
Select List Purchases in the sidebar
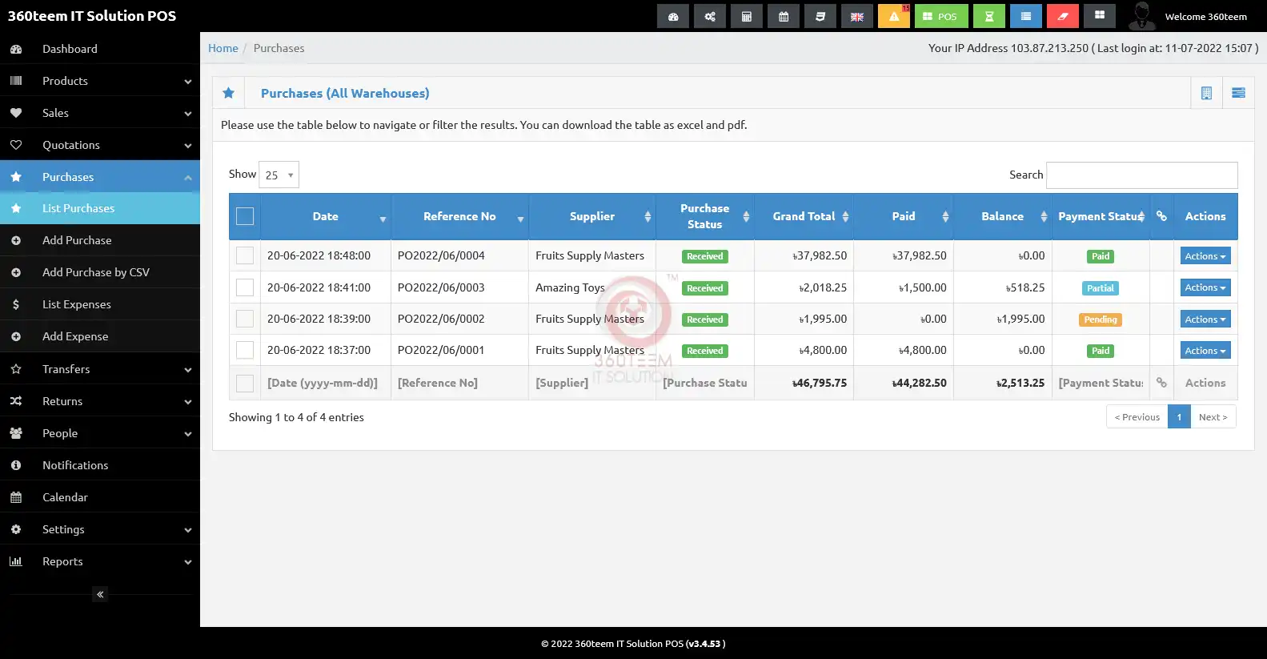pyautogui.click(x=100, y=208)
